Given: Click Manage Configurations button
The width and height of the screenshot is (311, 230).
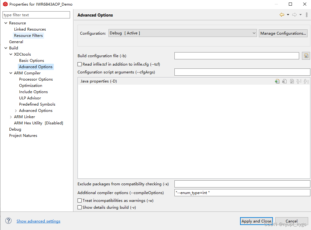Looking at the screenshot, I should (x=283, y=33).
